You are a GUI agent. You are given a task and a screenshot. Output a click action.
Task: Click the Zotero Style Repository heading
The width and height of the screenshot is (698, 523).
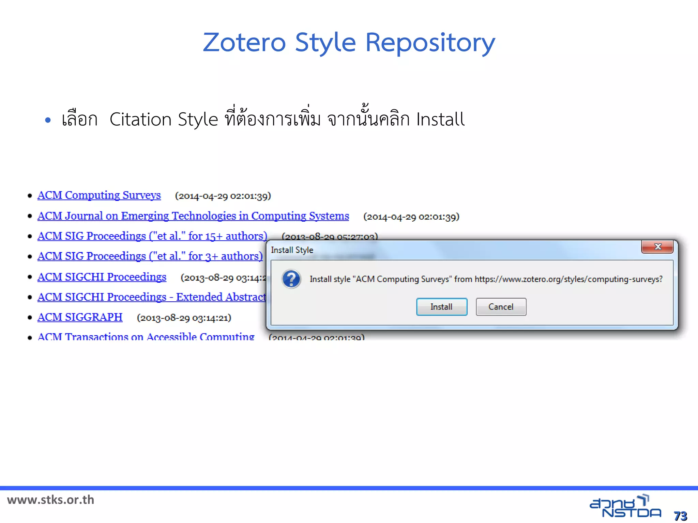click(x=349, y=43)
